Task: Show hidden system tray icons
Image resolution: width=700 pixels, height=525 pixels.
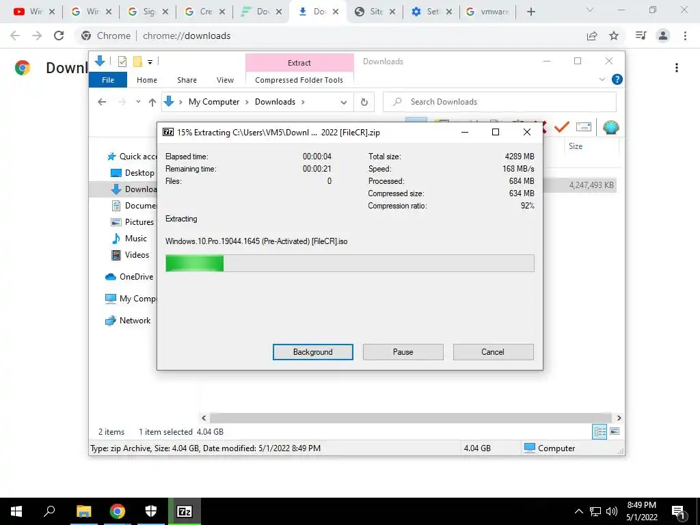Action: point(578,511)
